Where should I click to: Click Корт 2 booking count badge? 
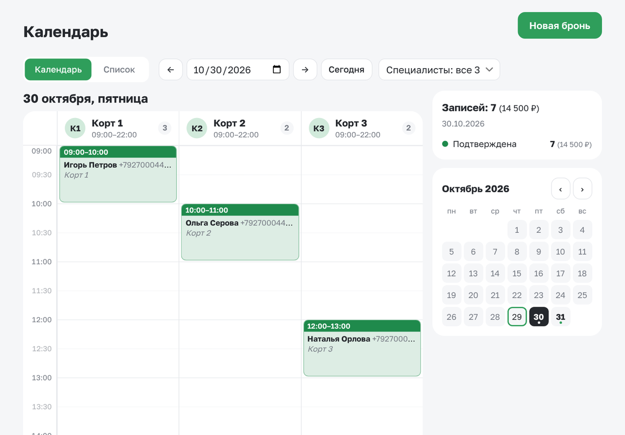[x=286, y=128]
